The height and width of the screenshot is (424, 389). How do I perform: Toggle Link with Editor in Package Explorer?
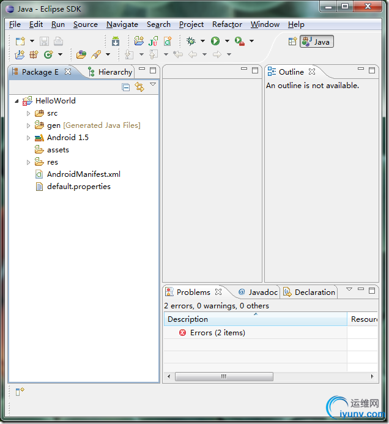(x=139, y=87)
